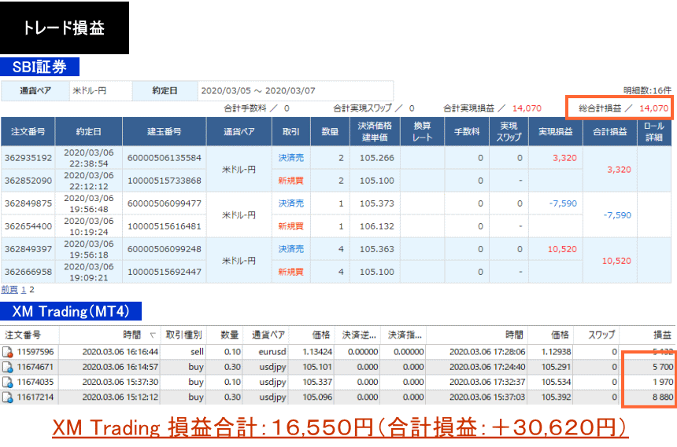Viewport: 677px width, 447px height.
Task: Click the 決済売 link for order 362935192
Action: point(290,158)
